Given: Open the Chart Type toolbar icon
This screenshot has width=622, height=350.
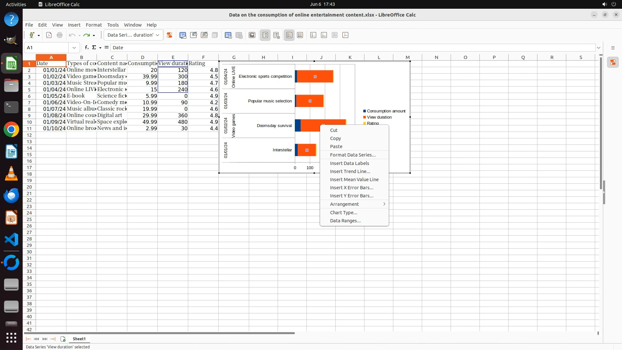Looking at the screenshot, I should (183, 35).
